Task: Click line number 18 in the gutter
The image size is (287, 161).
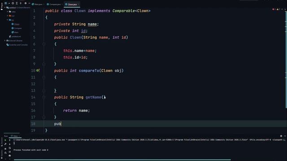Action: (33, 124)
